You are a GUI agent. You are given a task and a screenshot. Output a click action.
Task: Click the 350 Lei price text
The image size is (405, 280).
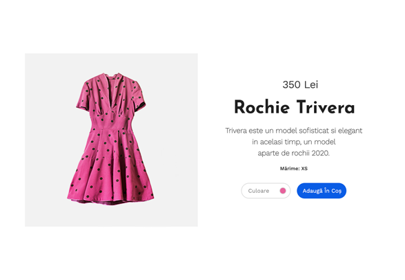click(300, 84)
